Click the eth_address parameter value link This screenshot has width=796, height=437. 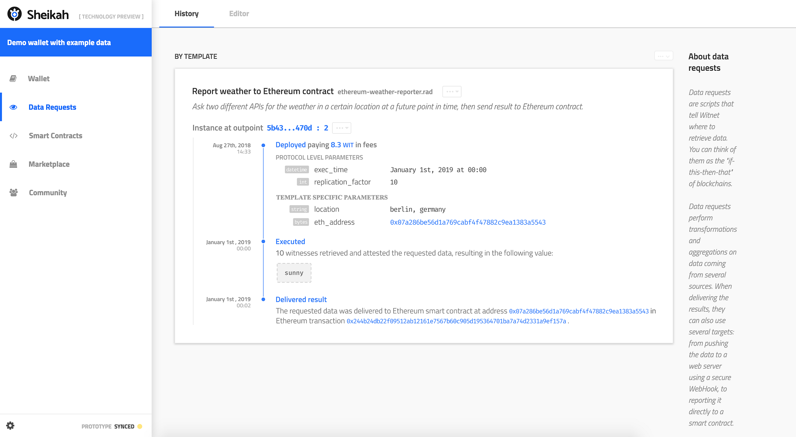click(468, 222)
